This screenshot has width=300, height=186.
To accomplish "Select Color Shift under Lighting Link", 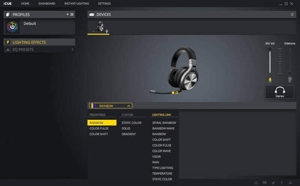I will coord(162,140).
